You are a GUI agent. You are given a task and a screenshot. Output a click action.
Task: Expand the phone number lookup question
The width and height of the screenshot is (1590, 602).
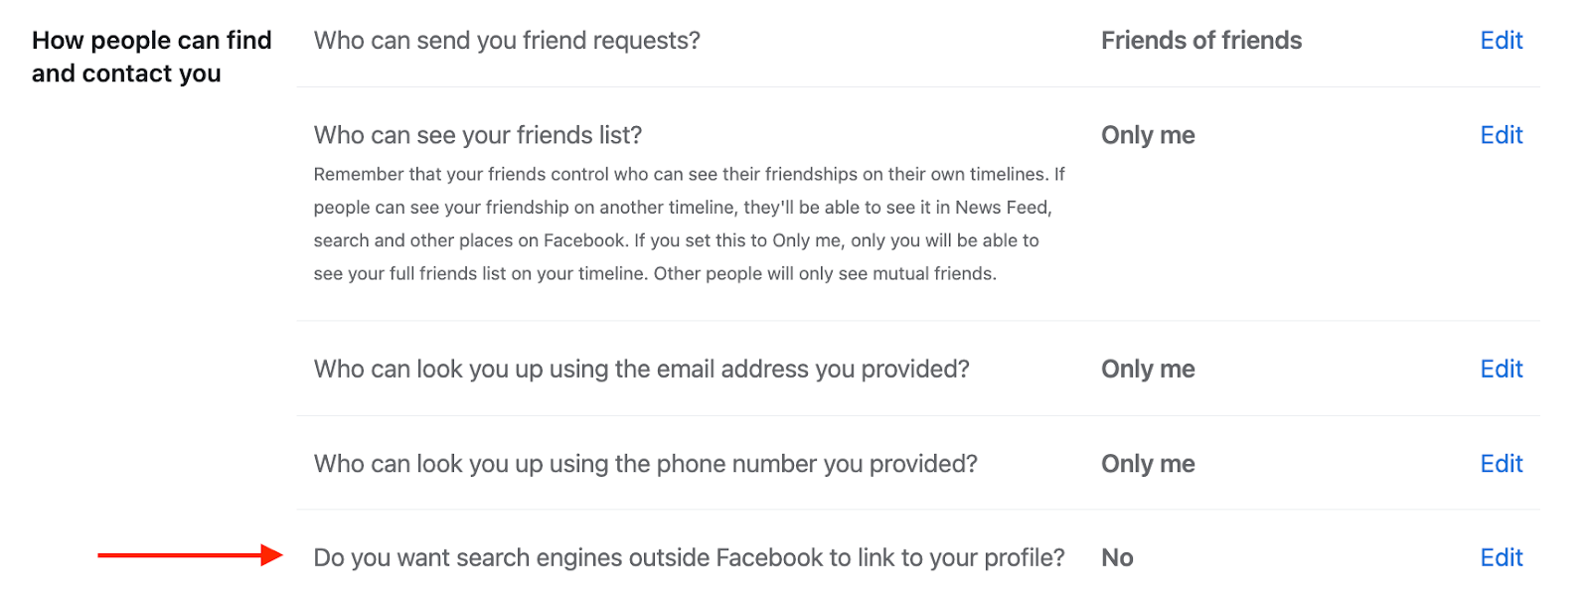pos(645,464)
